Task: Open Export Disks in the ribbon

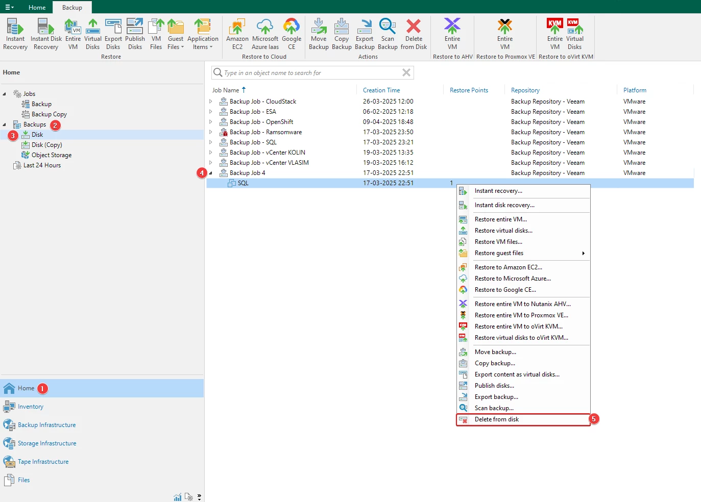Action: 113,34
